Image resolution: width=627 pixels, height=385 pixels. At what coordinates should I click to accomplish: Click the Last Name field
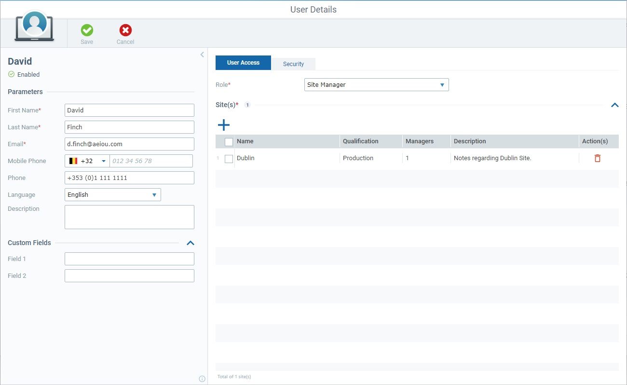(x=129, y=127)
